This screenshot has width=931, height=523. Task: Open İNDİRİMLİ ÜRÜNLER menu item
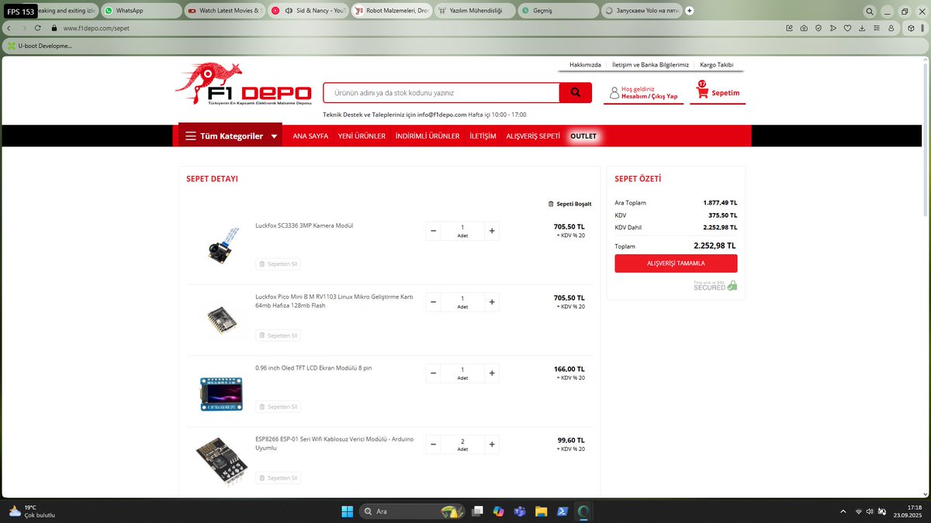tap(427, 136)
